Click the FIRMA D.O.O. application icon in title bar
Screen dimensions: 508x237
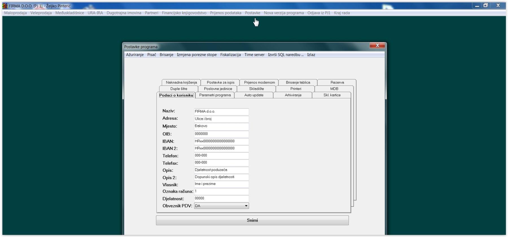5,6
